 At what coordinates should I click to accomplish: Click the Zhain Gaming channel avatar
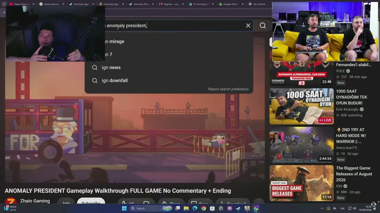point(11,201)
